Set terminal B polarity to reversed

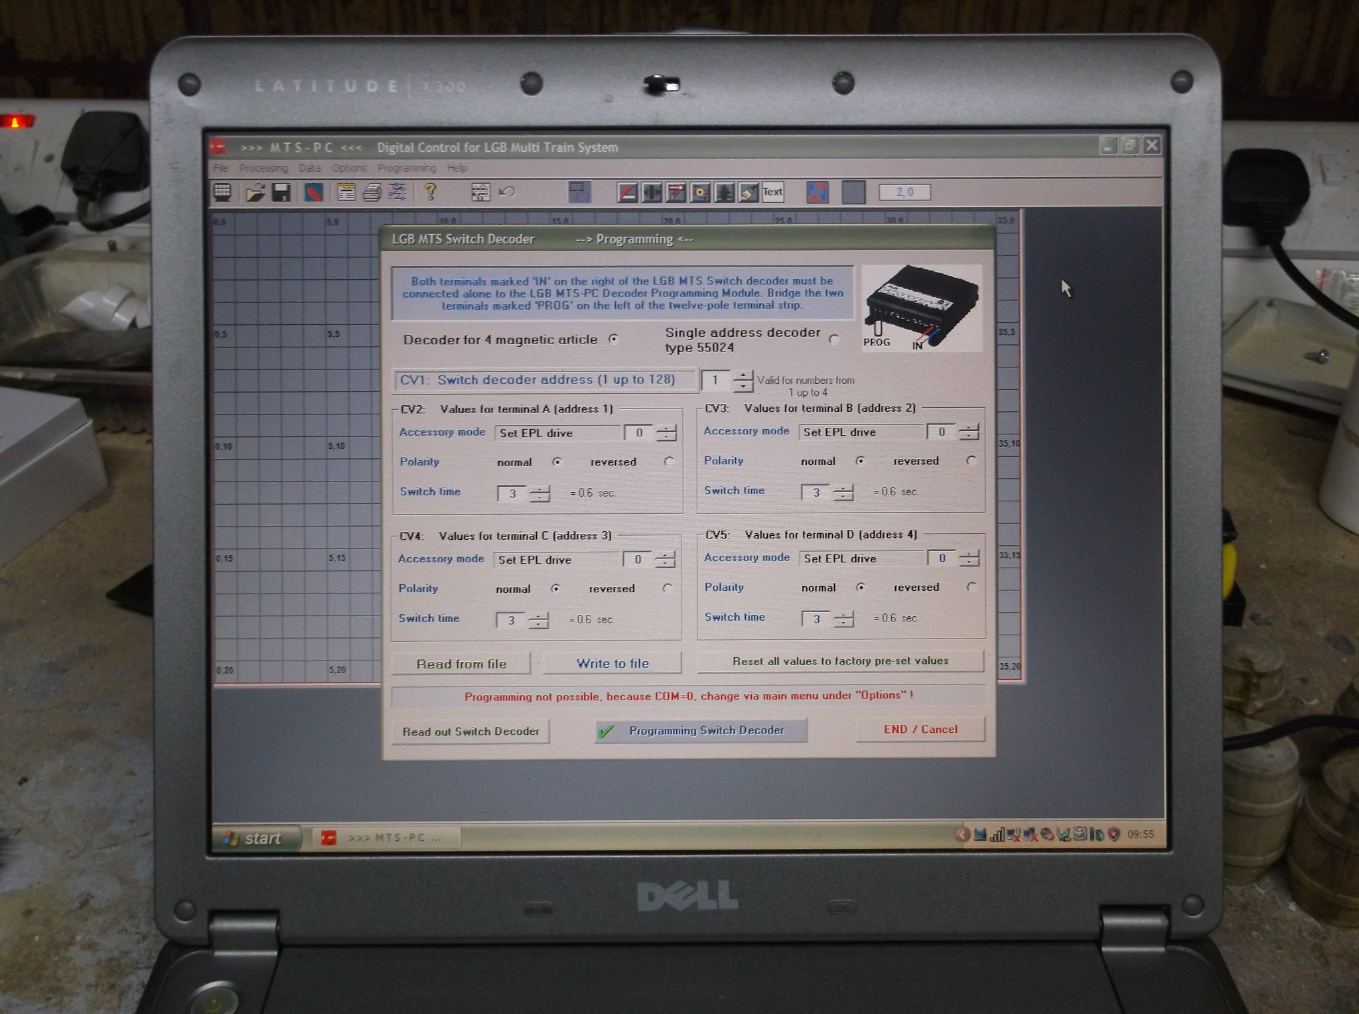pos(971,460)
